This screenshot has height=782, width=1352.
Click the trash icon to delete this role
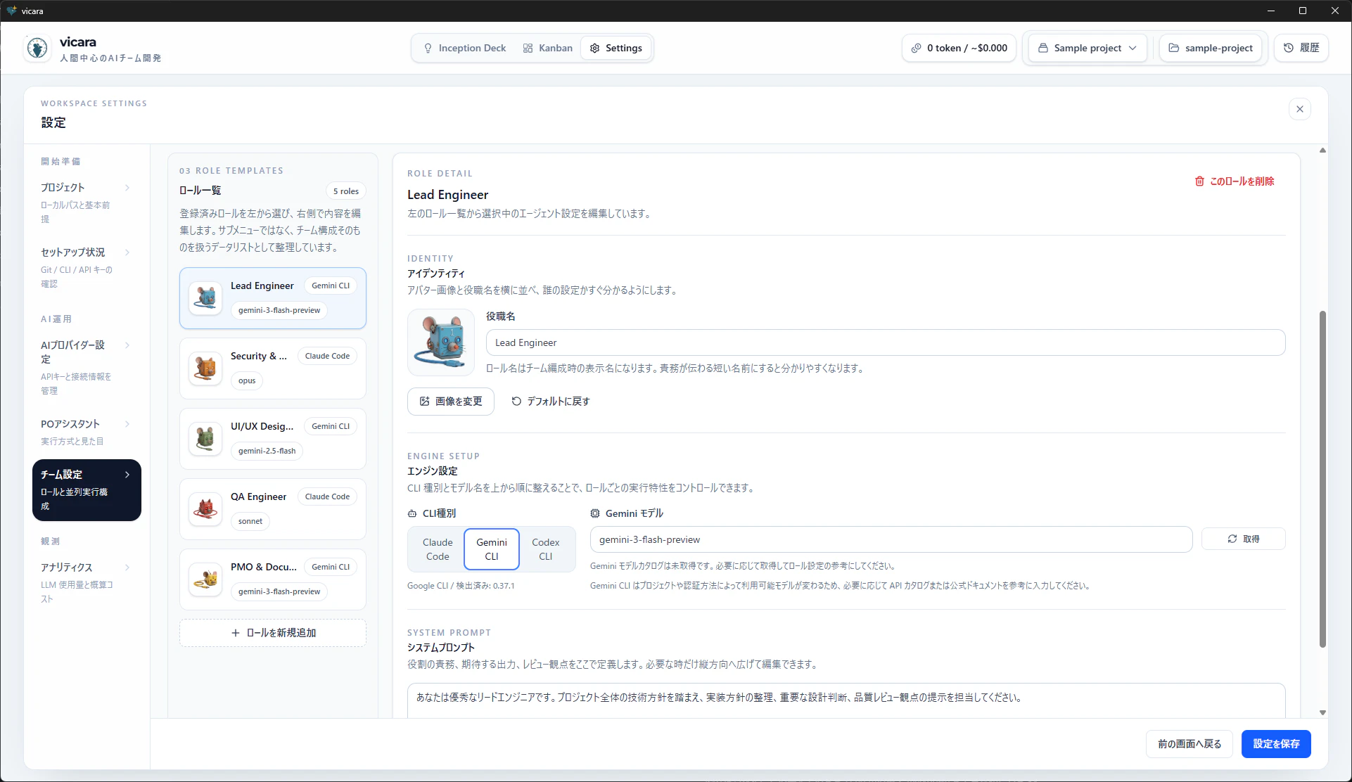pos(1199,181)
